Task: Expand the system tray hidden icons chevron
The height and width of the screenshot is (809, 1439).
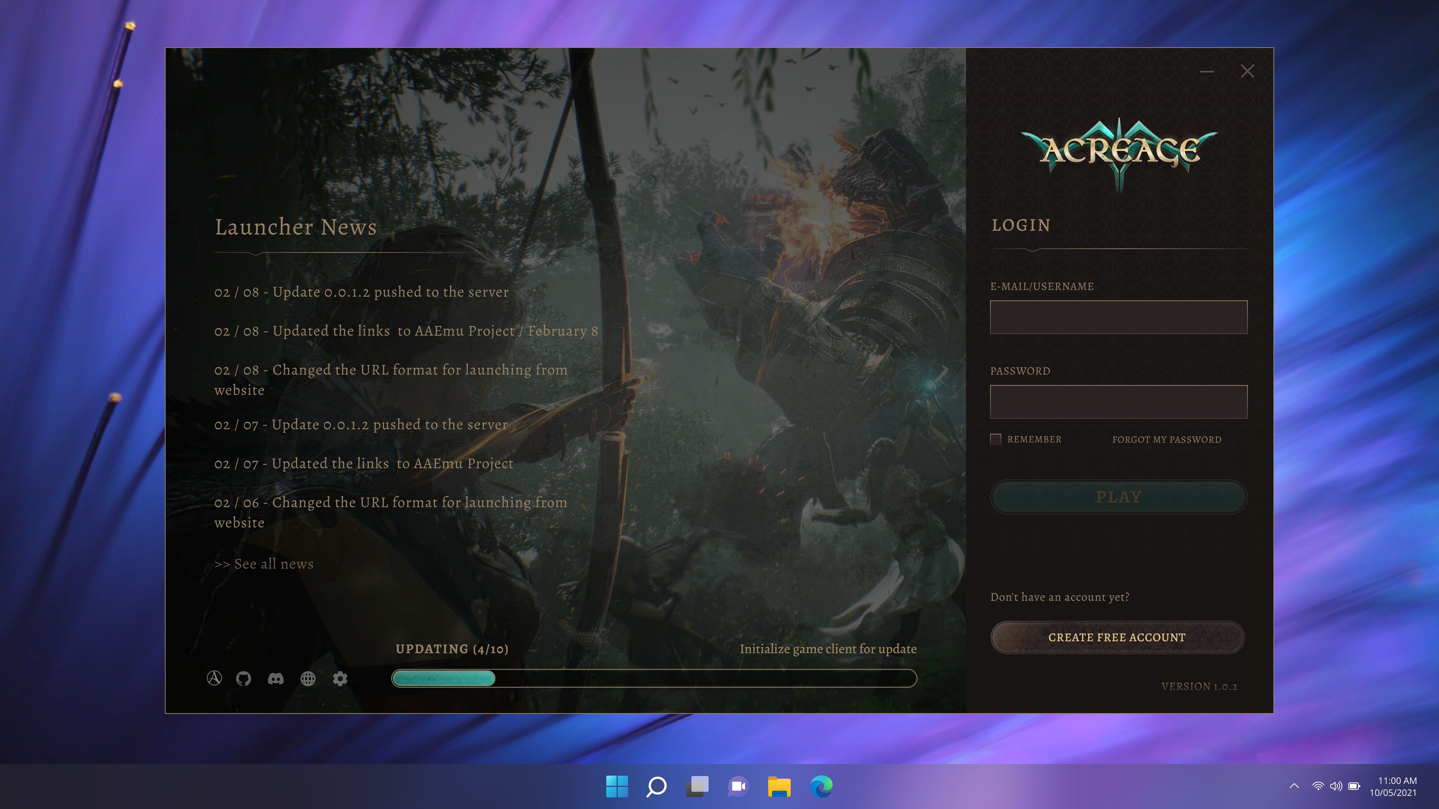Action: point(1294,786)
